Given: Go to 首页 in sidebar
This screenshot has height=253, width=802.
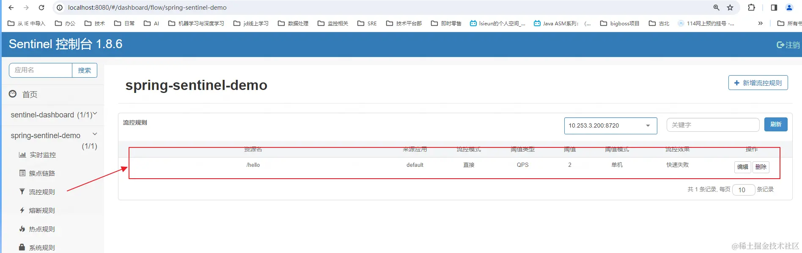Looking at the screenshot, I should 30,95.
